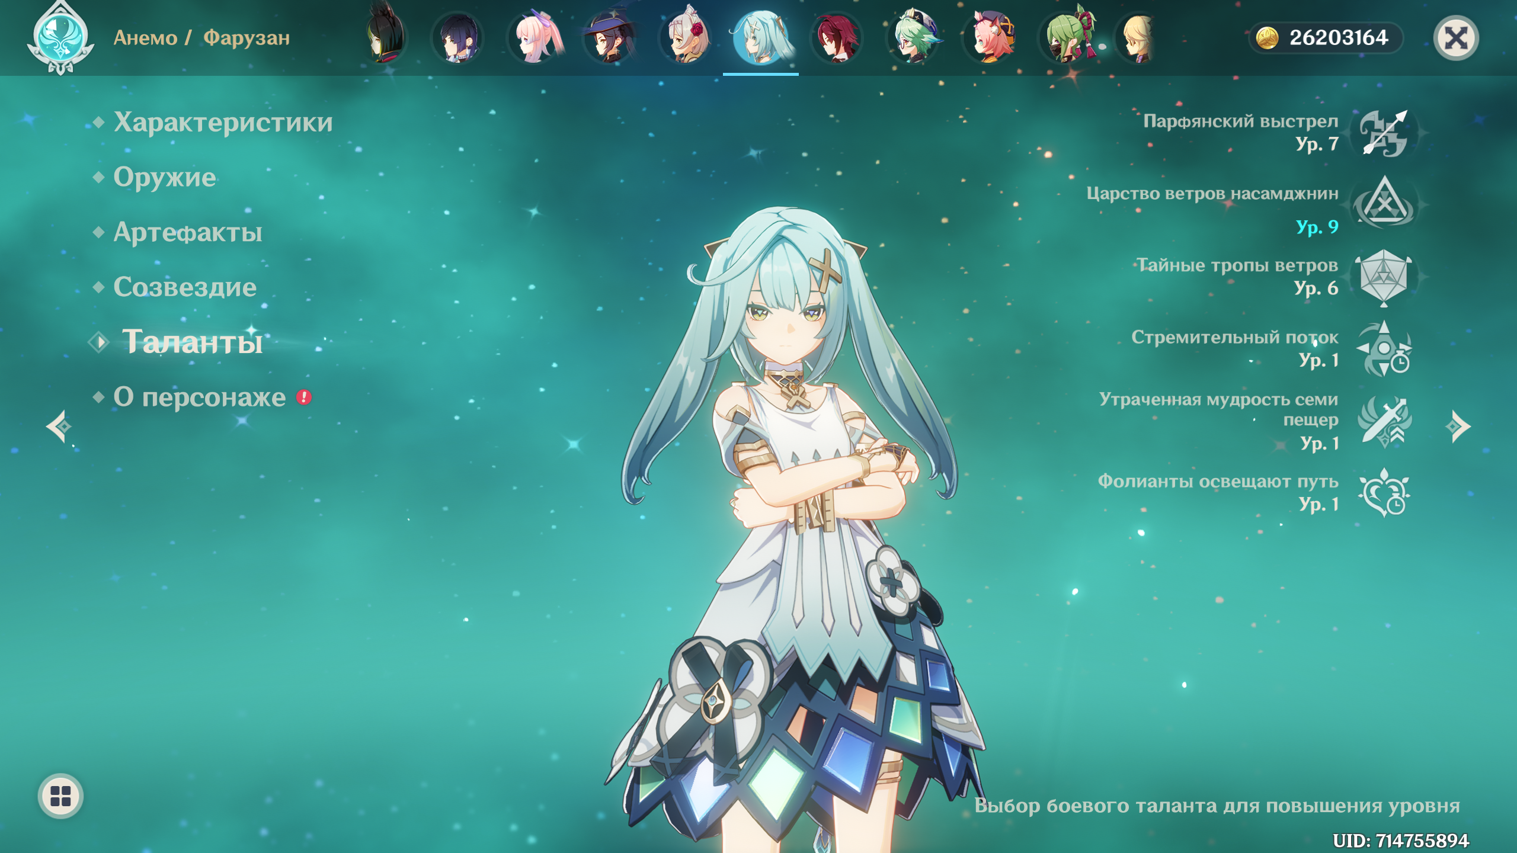
Task: Open the Тайные тропы ветров burst icon
Action: 1384,277
